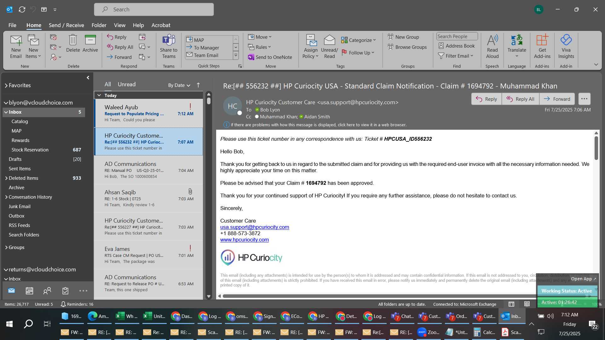Open the File tab
Image resolution: width=605 pixels, height=340 pixels.
coord(12,25)
